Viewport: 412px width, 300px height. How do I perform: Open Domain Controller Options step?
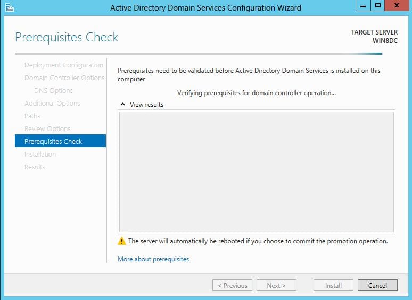(x=64, y=78)
